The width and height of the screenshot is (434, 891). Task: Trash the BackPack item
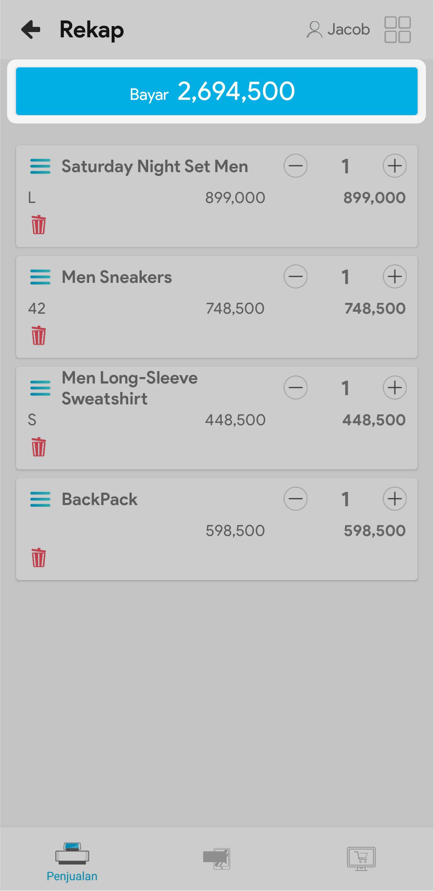coord(39,558)
